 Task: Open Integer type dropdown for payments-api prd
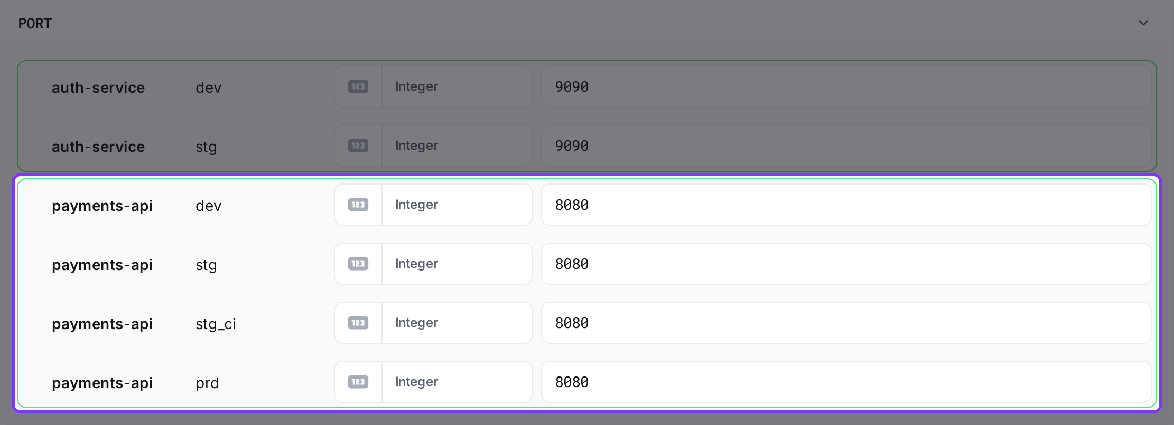tap(456, 382)
